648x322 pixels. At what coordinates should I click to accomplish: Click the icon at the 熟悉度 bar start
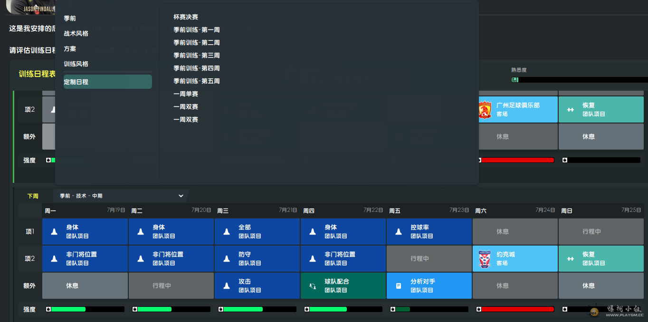point(515,80)
